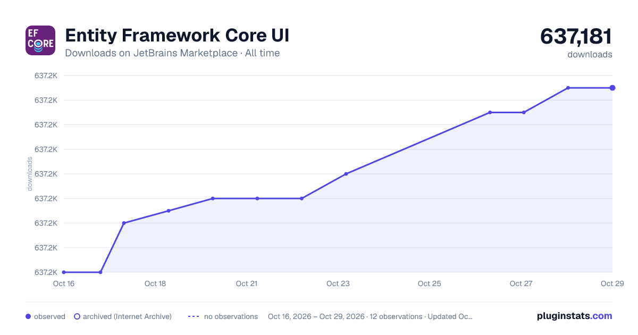Viewport: 638px width, 335px height.
Task: Click the archived legend hollow circle
Action: [x=77, y=316]
